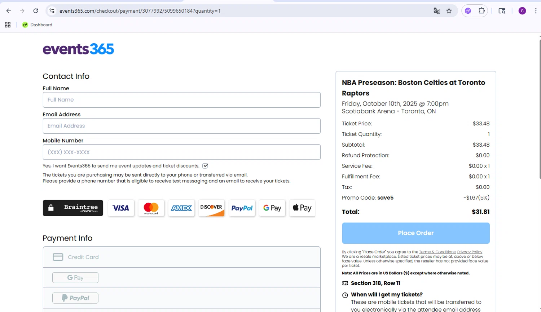Choose the G Pay payment button
Viewport: 541px width, 312px height.
tap(75, 278)
